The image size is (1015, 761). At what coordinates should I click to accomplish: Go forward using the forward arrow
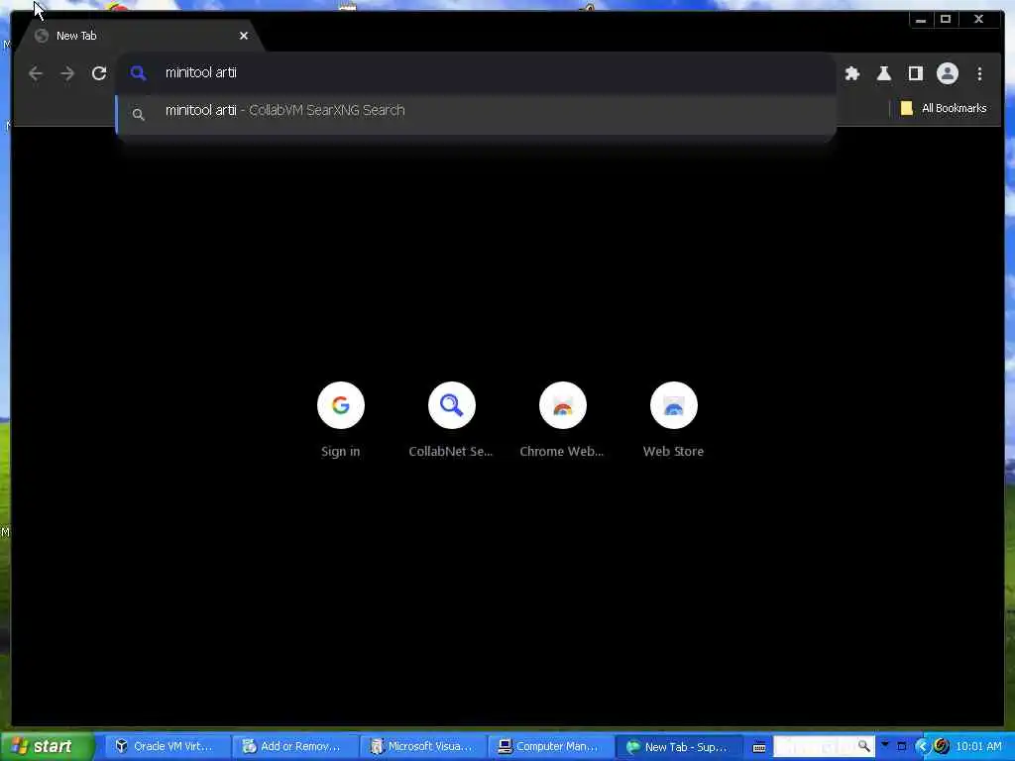coord(67,73)
